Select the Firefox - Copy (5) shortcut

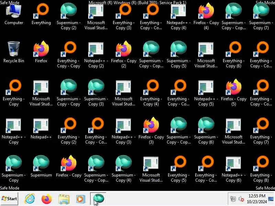234,93
